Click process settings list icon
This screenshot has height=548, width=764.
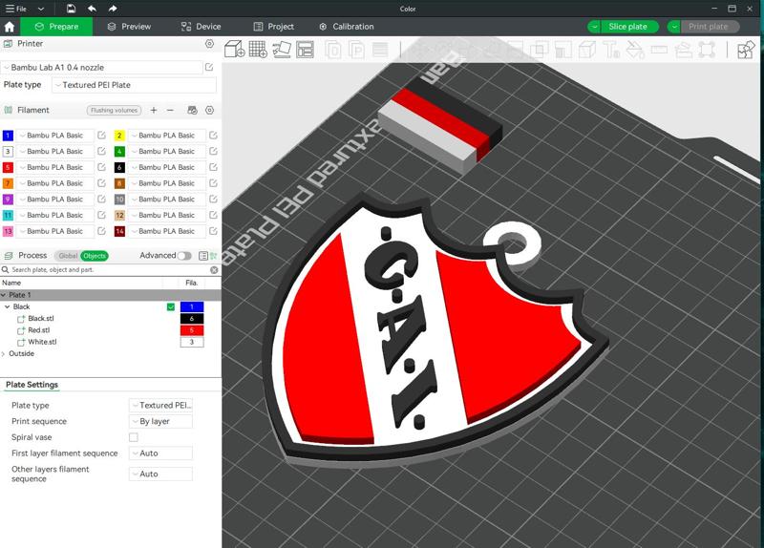click(x=203, y=256)
